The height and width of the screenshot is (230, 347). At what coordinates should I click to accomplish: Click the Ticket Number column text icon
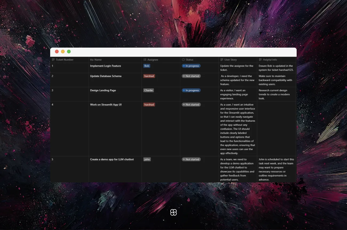point(53,60)
